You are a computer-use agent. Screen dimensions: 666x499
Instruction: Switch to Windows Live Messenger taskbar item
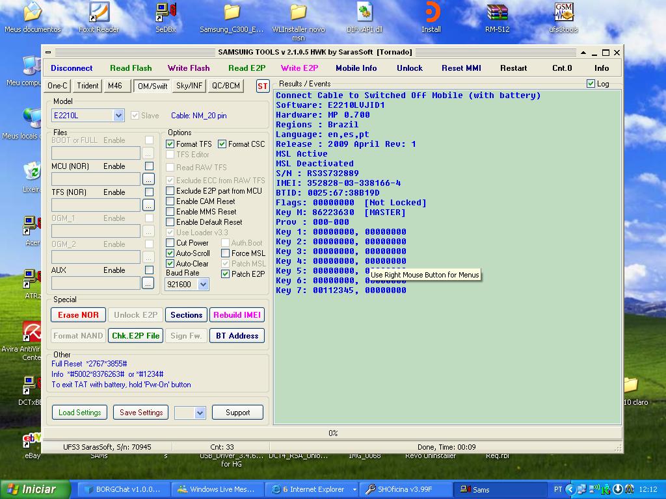217,489
